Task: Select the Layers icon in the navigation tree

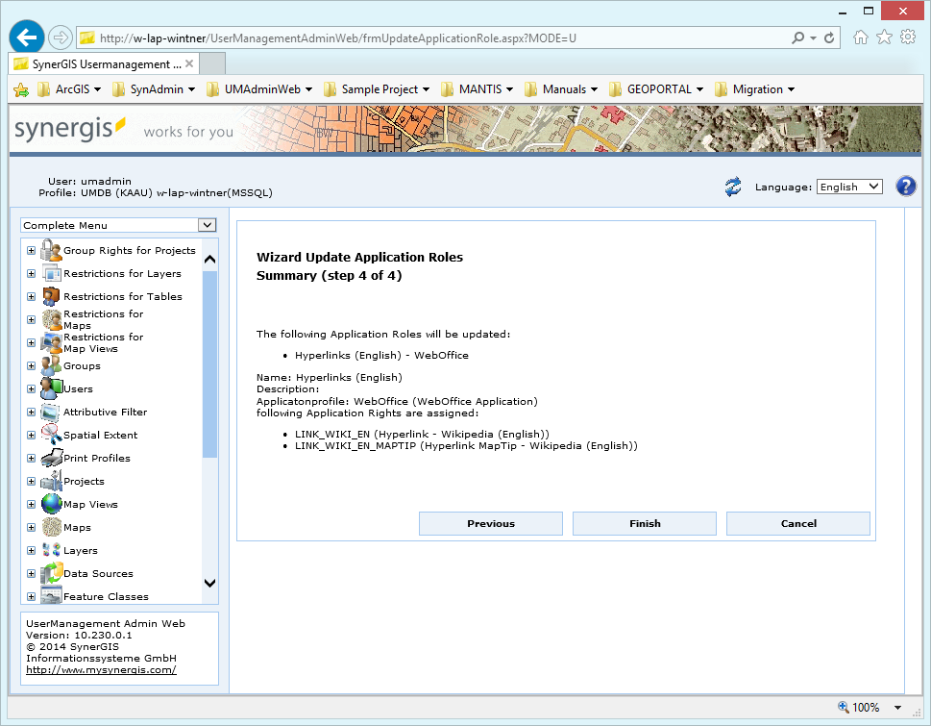Action: pos(51,550)
